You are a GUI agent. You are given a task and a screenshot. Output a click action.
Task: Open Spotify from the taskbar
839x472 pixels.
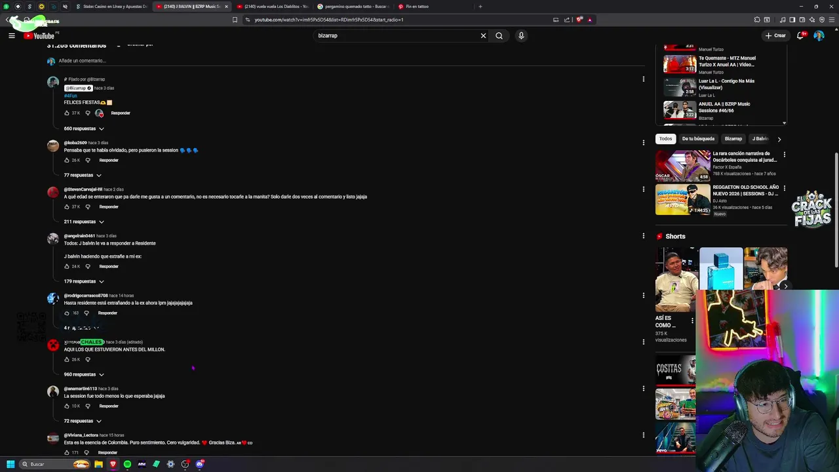pos(127,464)
